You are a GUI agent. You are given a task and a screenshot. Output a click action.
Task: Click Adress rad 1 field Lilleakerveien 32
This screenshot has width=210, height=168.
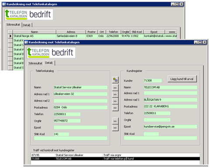click(80, 94)
